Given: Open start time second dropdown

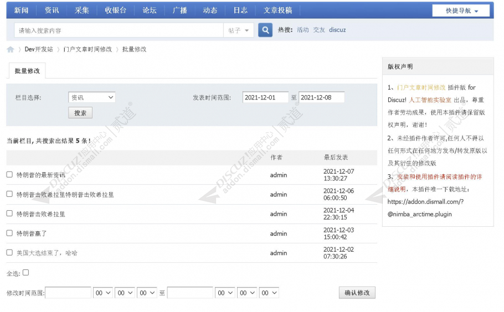Looking at the screenshot, I should 147,293.
